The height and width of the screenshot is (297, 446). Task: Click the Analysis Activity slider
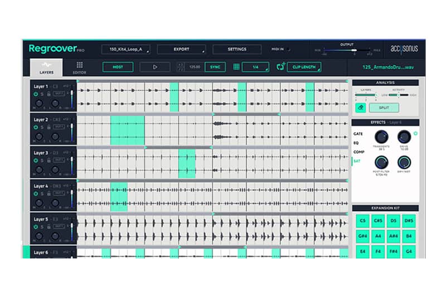click(399, 95)
